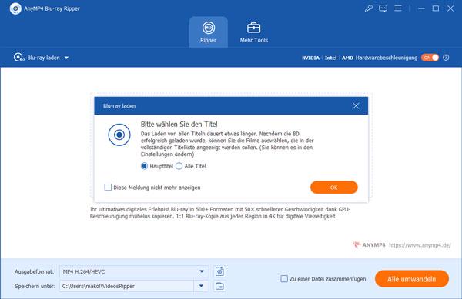Open Ausgabeformat dropdown MP4 H.264/HEVC
The width and height of the screenshot is (462, 299).
point(134,271)
